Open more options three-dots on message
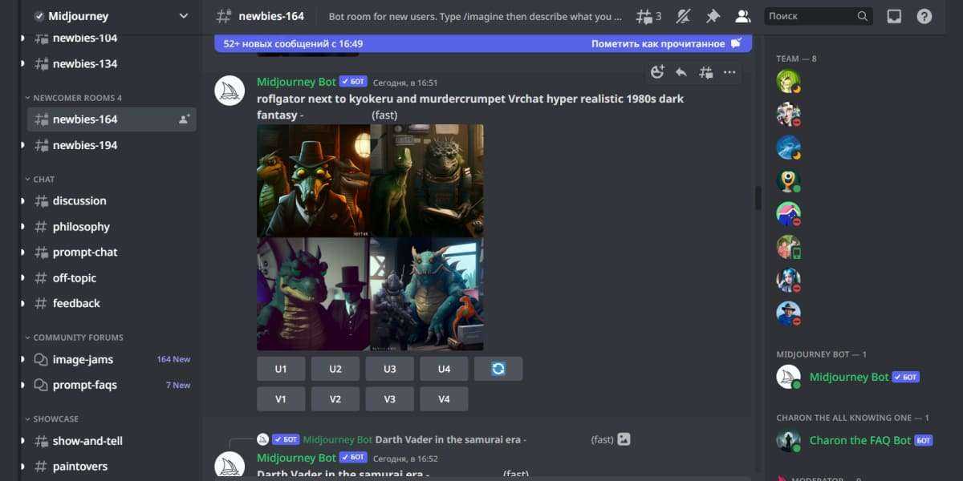963x481 pixels. pos(729,72)
